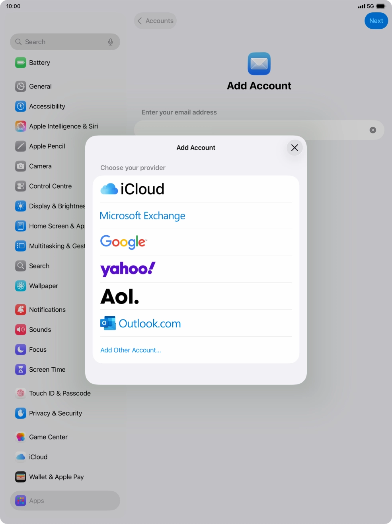Choose Outlook.com provider
This screenshot has height=524, width=392.
pyautogui.click(x=196, y=323)
